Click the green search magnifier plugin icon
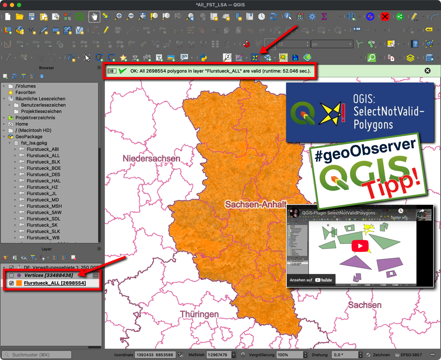The image size is (441, 360). (x=372, y=58)
